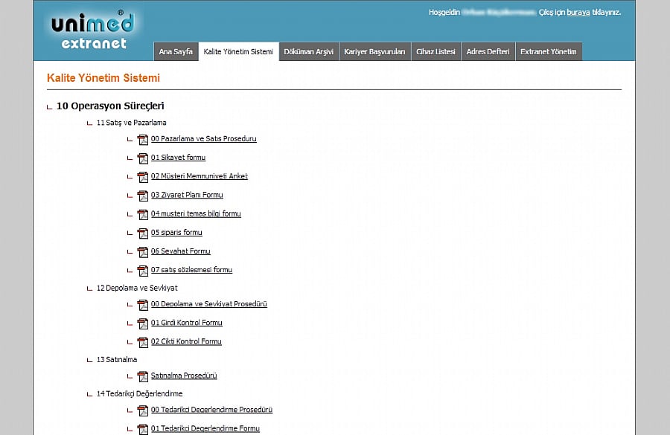Click the 'buraya' logout link
This screenshot has height=435, width=670.
[578, 13]
